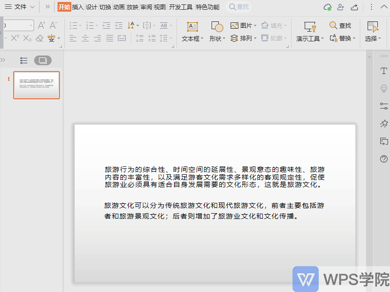Open the star animation sidebar icon

(x=384, y=124)
